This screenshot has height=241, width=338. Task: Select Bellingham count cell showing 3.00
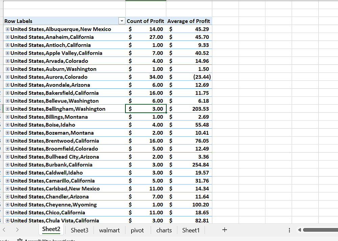(x=146, y=109)
